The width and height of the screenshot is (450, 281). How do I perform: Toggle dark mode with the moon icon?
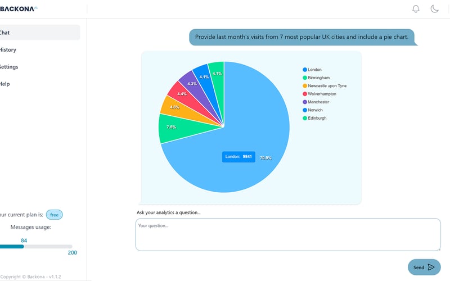pos(434,9)
